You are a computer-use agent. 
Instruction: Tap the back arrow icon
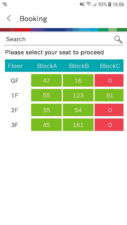(x=9, y=19)
